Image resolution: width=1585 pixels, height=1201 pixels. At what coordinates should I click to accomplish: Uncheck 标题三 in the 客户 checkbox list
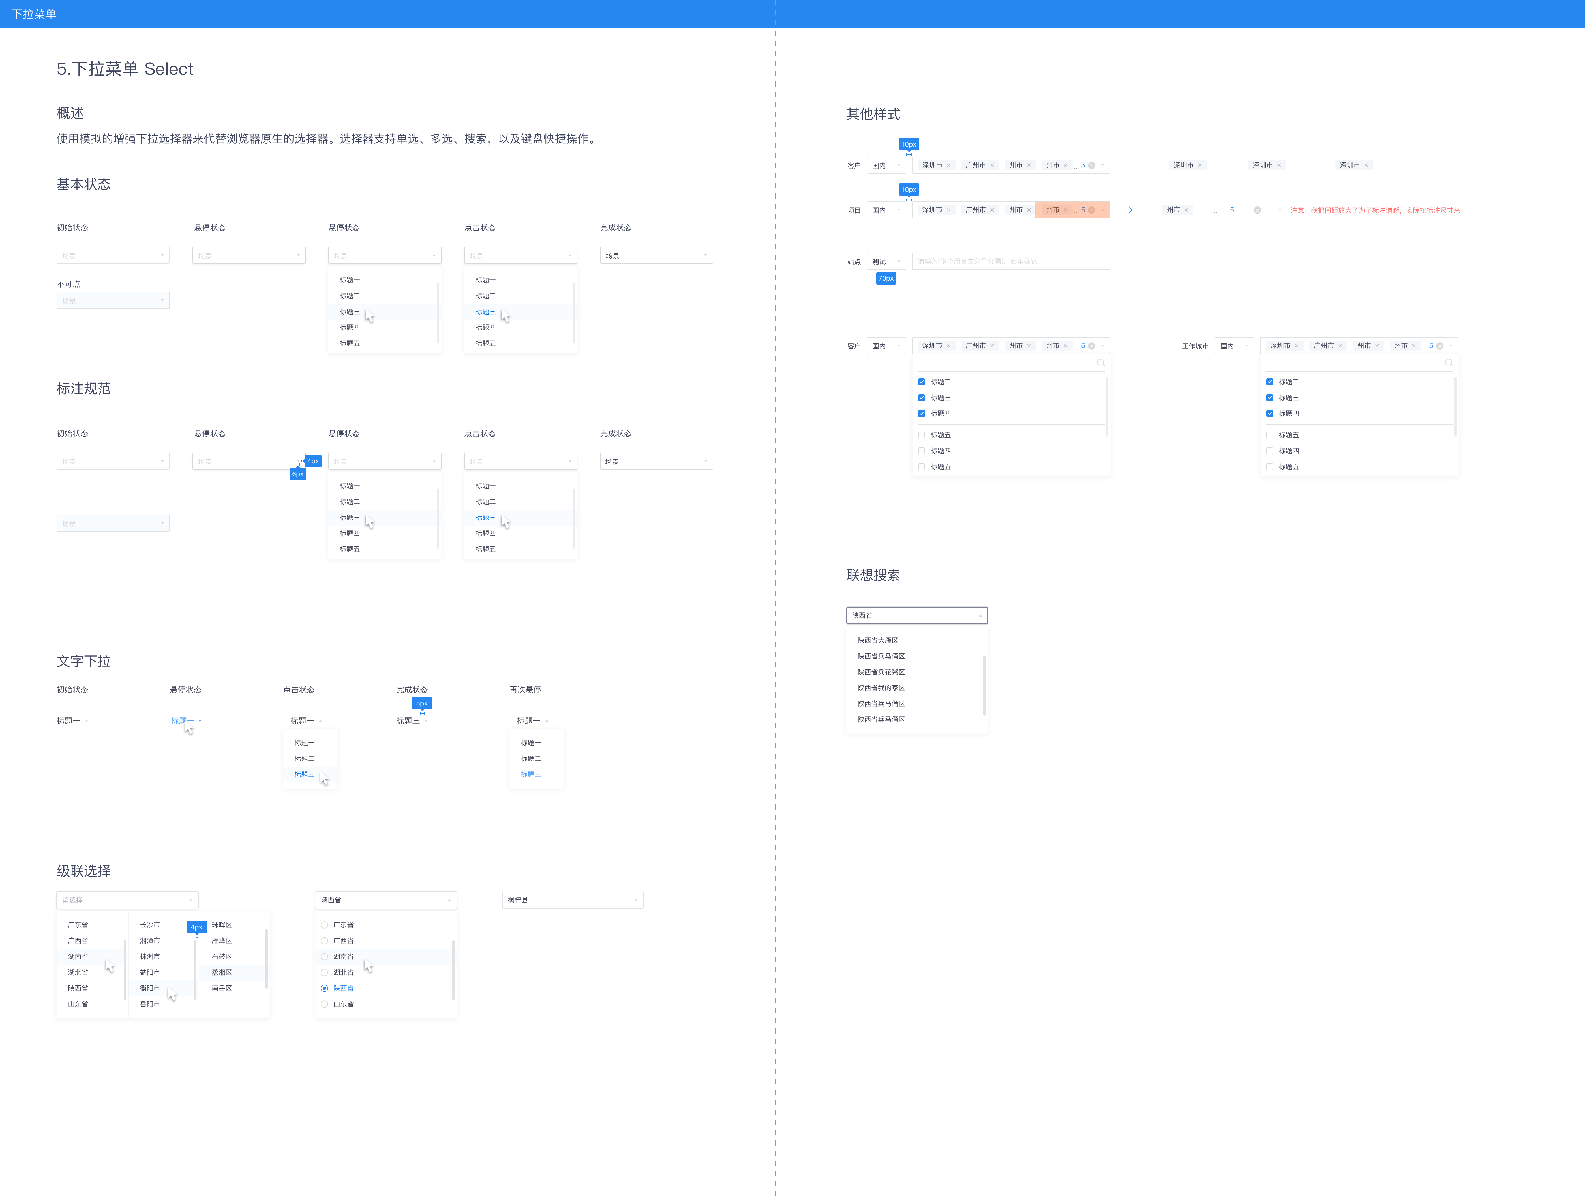click(x=922, y=397)
